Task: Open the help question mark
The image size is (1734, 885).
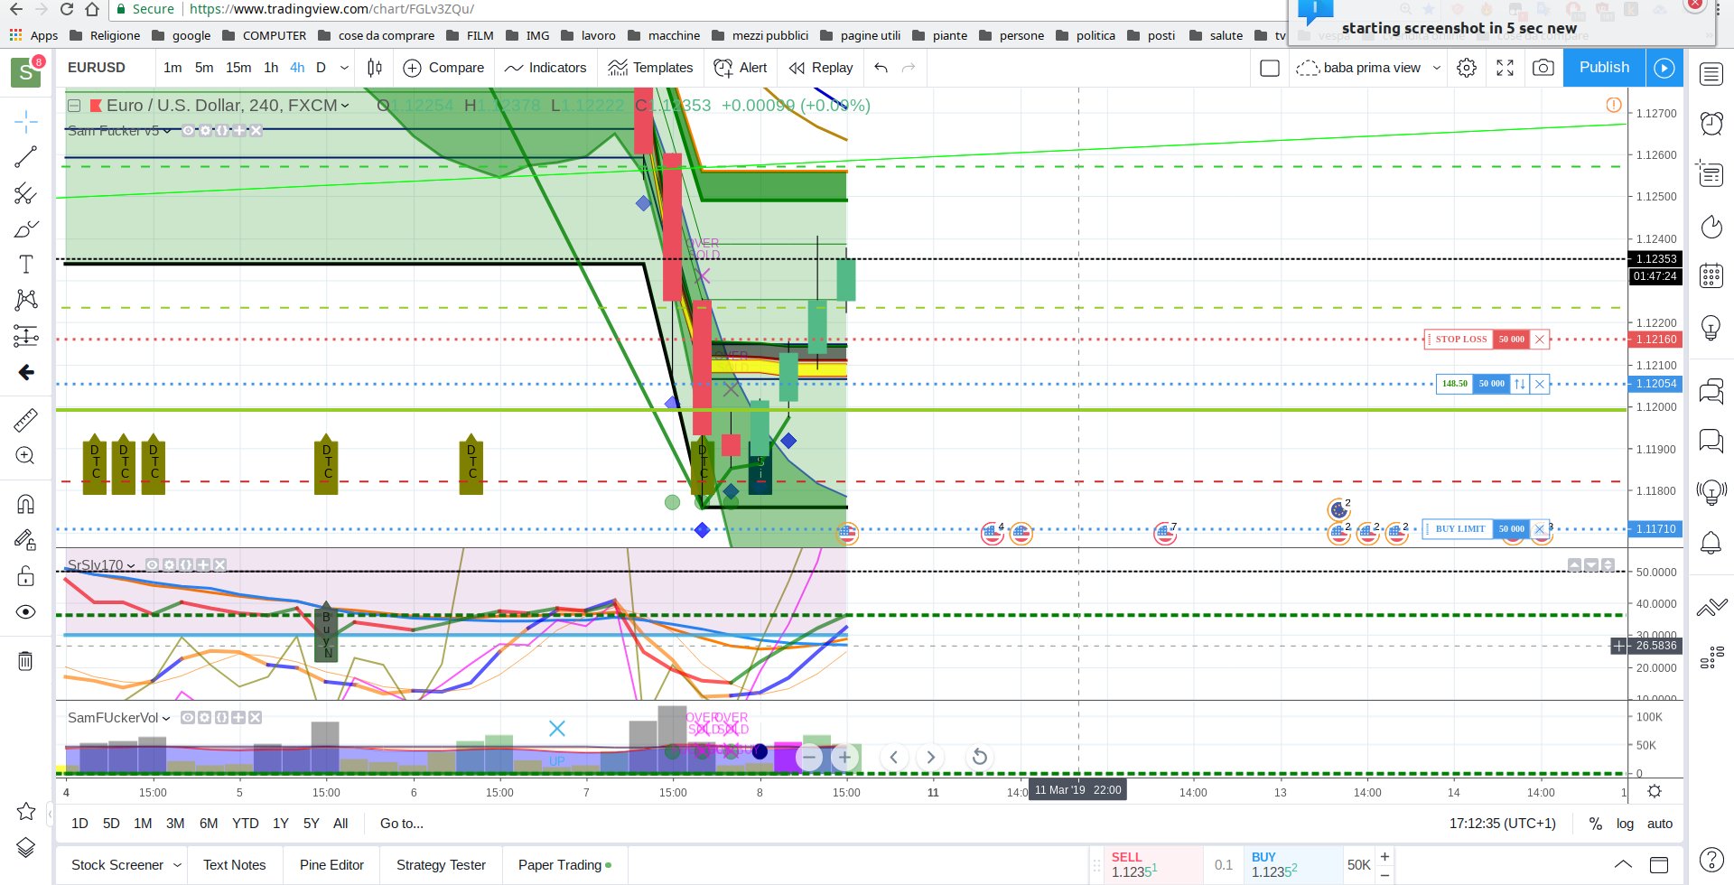Action: 1711,860
